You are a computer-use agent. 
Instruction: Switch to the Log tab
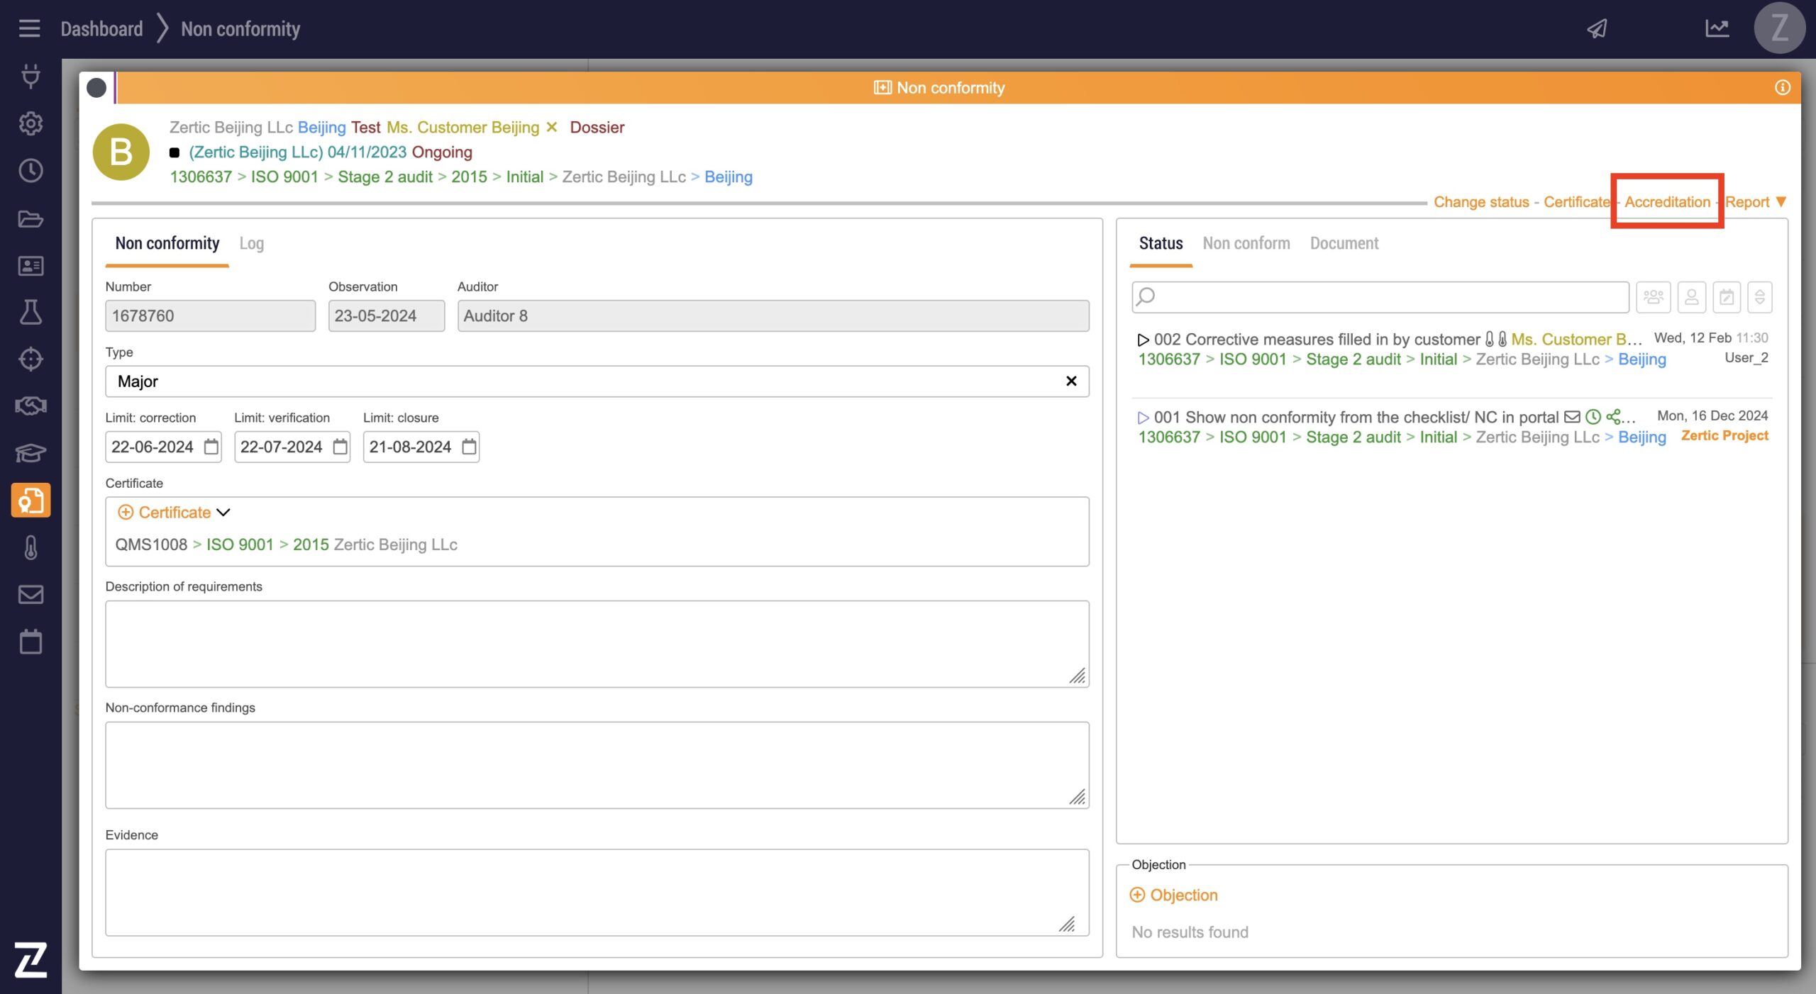[x=251, y=243]
